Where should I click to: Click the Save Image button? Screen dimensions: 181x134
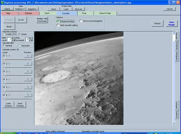click(x=171, y=23)
